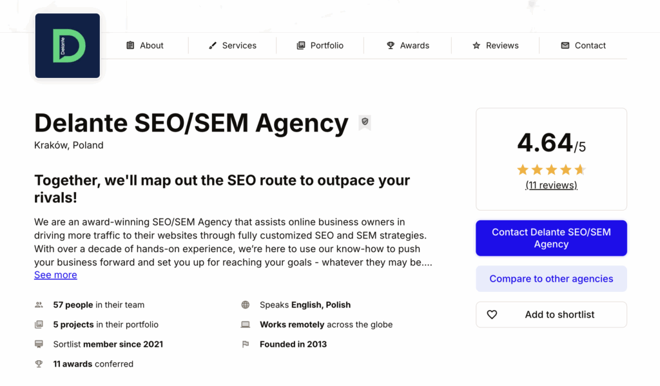Click the laptop remote work icon

click(246, 325)
